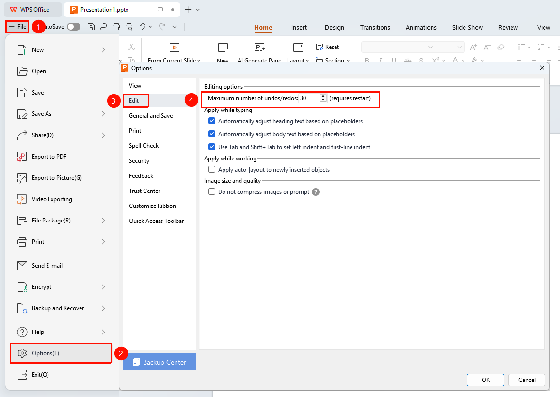Click the Clear Formatting eraser icon
Screen dimensions: 560x397
coord(501,47)
